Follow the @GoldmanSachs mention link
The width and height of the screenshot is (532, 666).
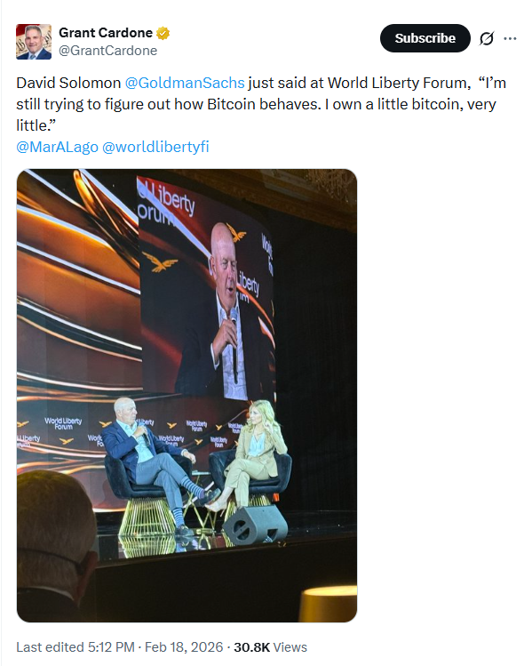(x=185, y=83)
